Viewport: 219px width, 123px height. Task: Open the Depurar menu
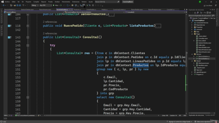(43, 2)
